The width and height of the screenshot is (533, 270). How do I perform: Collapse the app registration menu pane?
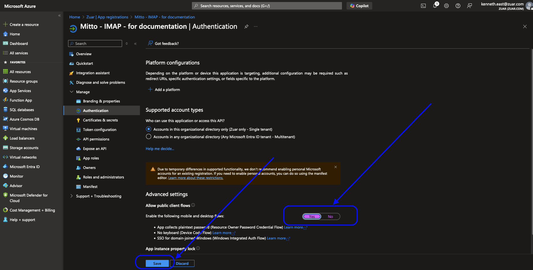pyautogui.click(x=135, y=44)
